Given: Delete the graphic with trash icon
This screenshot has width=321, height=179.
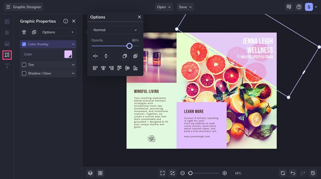Looking at the screenshot, I should click(24, 32).
